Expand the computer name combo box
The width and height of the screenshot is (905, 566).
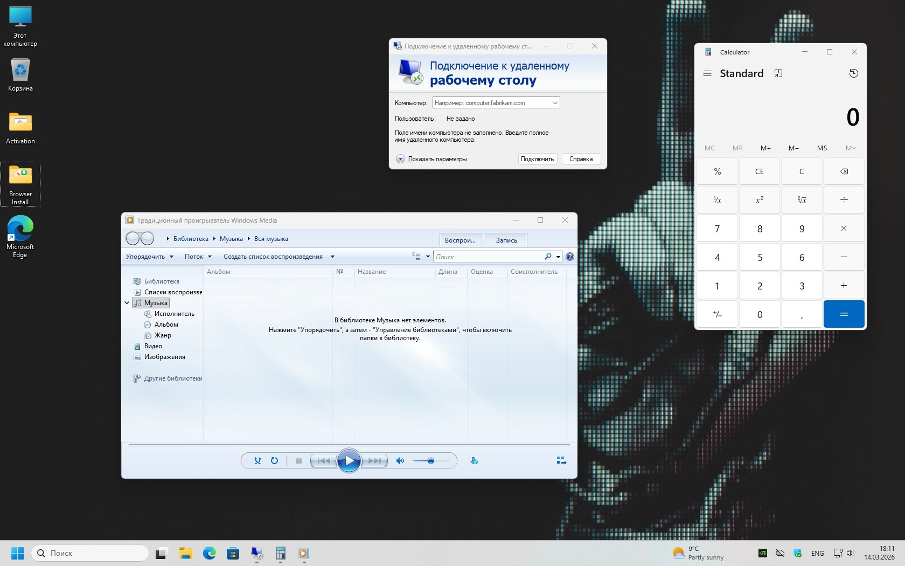pyautogui.click(x=555, y=103)
